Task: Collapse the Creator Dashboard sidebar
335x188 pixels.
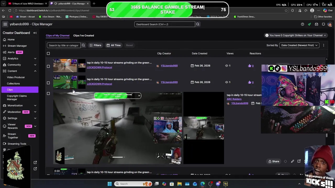Action: (x=35, y=33)
